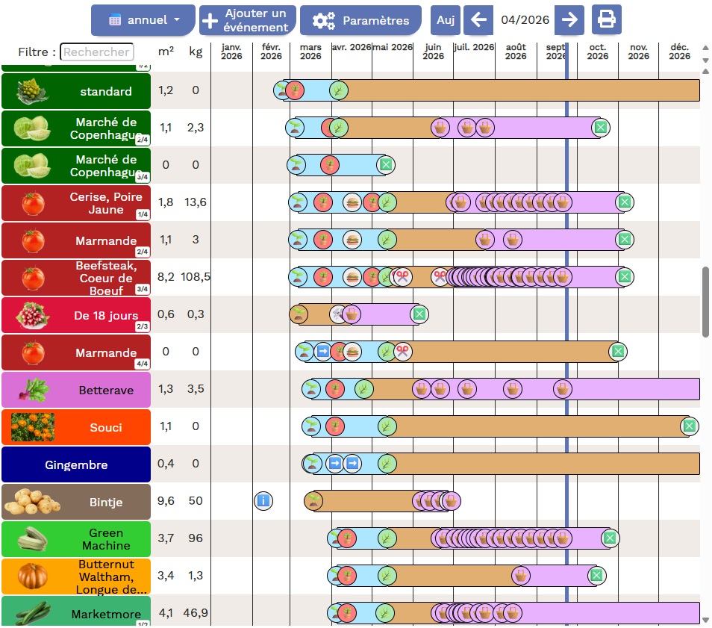712x628 pixels.
Task: Click the 9,6 m² value for Bintje
Action: 166,501
